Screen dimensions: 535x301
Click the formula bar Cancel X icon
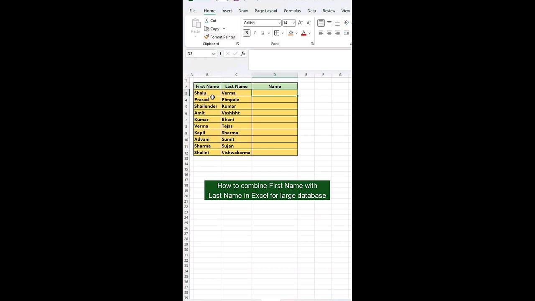tap(227, 54)
